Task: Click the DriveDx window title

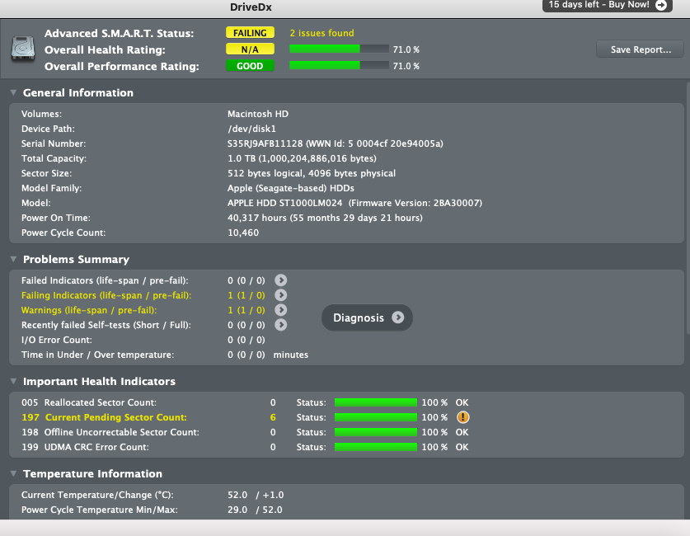Action: coord(251,7)
